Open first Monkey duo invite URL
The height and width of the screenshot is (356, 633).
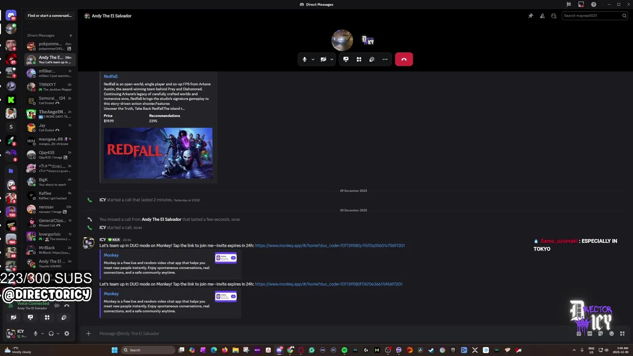pyautogui.click(x=330, y=246)
